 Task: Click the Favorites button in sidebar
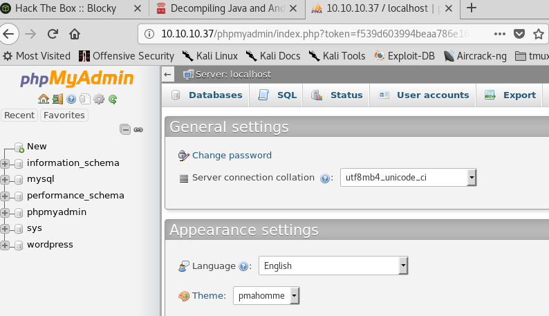click(64, 115)
